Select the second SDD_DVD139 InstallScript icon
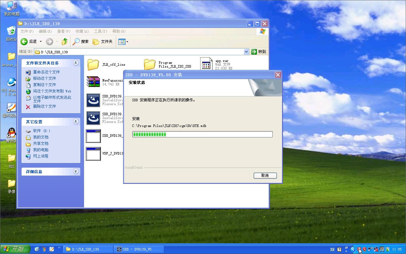This screenshot has width=406, height=254. point(93,118)
